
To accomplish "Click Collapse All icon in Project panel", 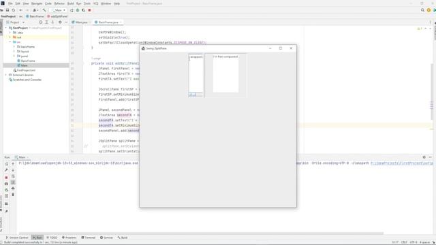I will 52,22.
